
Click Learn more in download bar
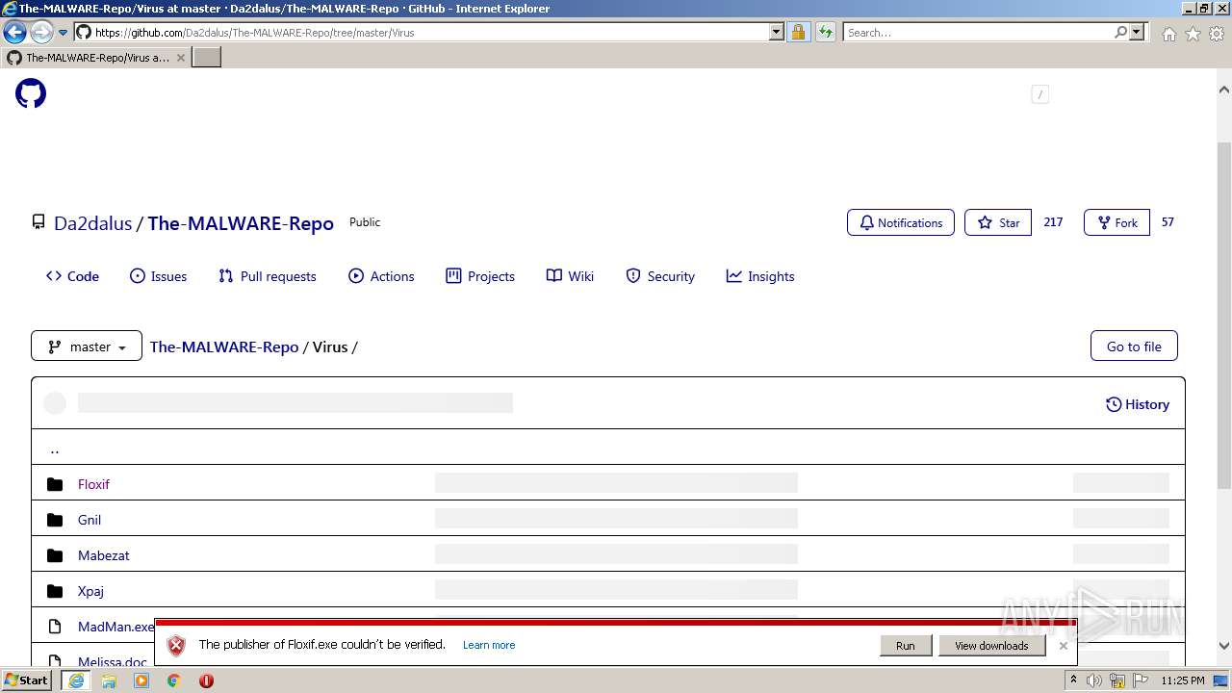click(489, 645)
